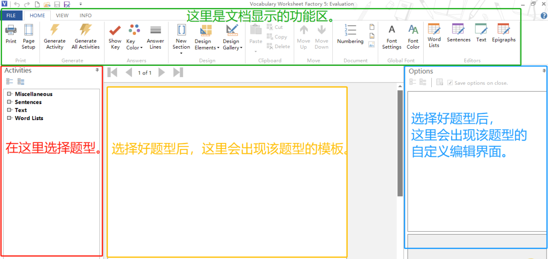Toggle the Save options on close checkbox
Screen dimensions: 548x259
pos(450,83)
